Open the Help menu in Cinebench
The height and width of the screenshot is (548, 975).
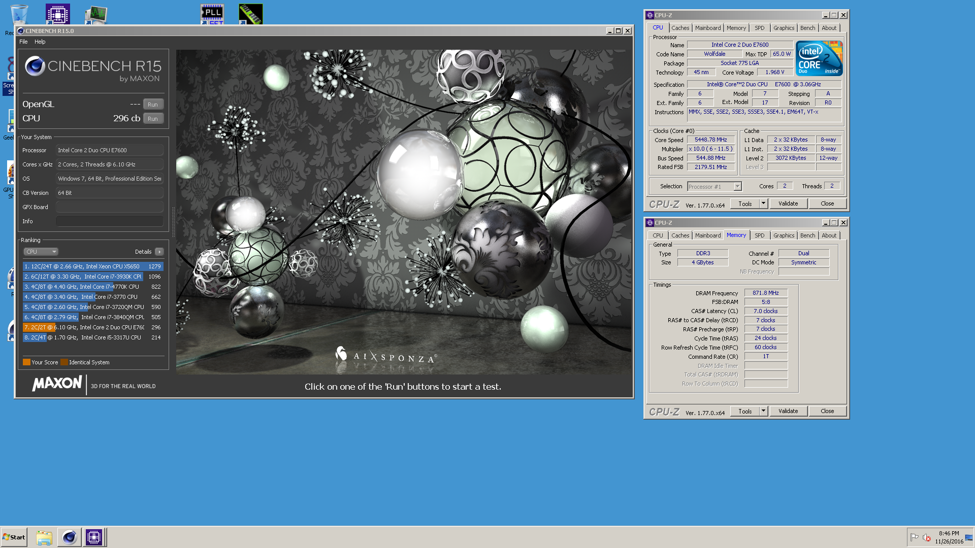pyautogui.click(x=40, y=42)
